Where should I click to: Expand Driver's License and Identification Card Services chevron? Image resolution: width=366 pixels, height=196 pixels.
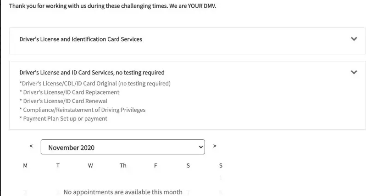(x=354, y=39)
